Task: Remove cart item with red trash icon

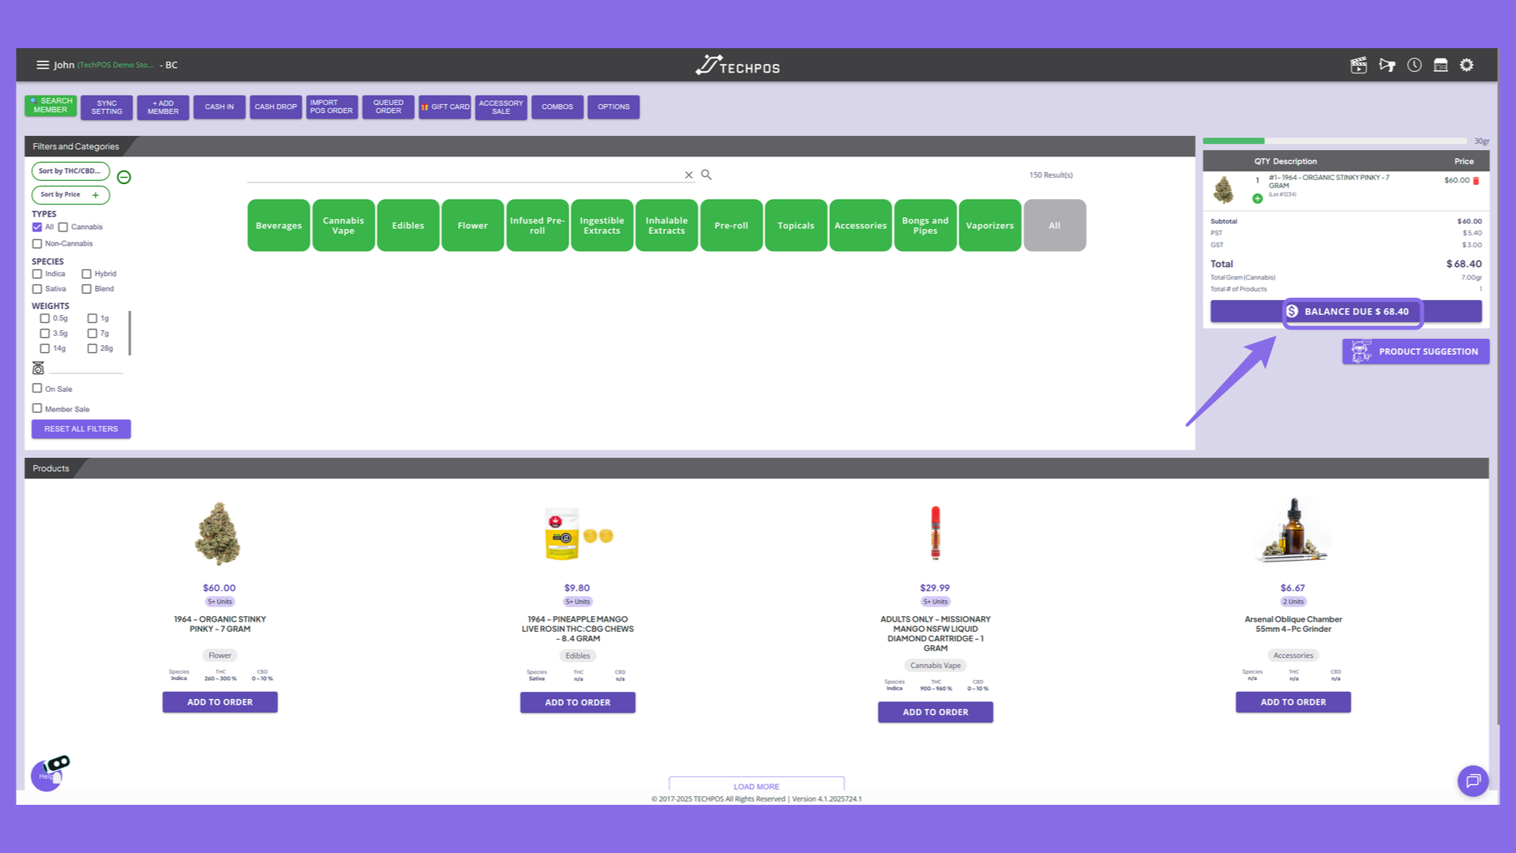Action: click(x=1476, y=181)
